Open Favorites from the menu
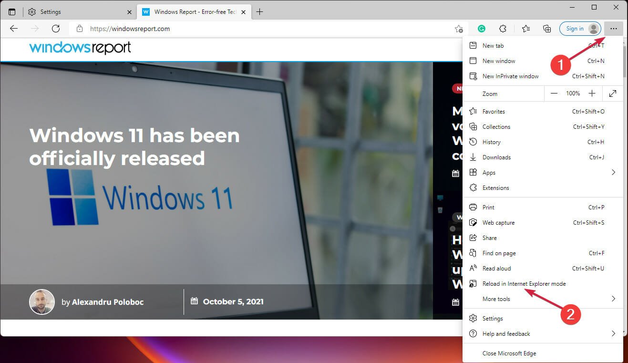The width and height of the screenshot is (628, 363). pyautogui.click(x=543, y=112)
